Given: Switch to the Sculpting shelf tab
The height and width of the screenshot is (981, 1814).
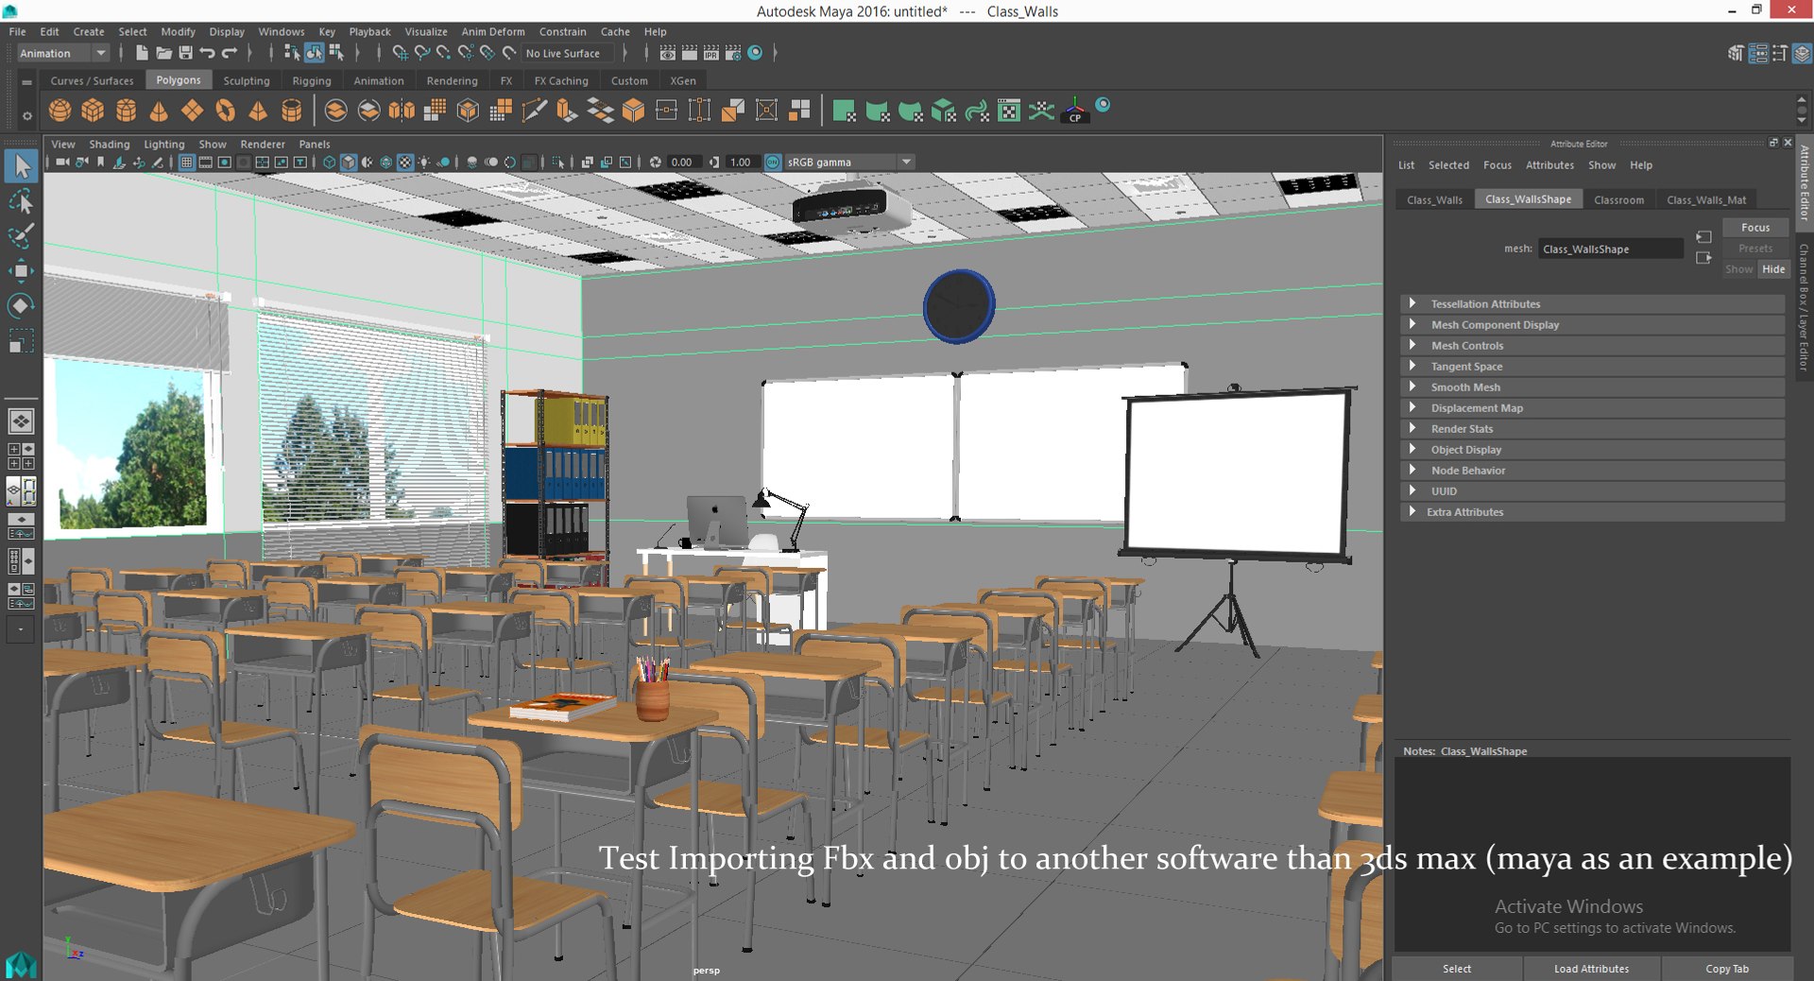Looking at the screenshot, I should pos(247,81).
